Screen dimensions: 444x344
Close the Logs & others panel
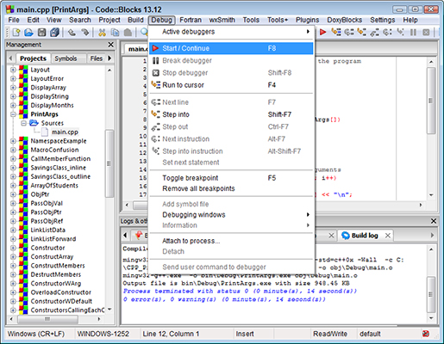[434, 221]
